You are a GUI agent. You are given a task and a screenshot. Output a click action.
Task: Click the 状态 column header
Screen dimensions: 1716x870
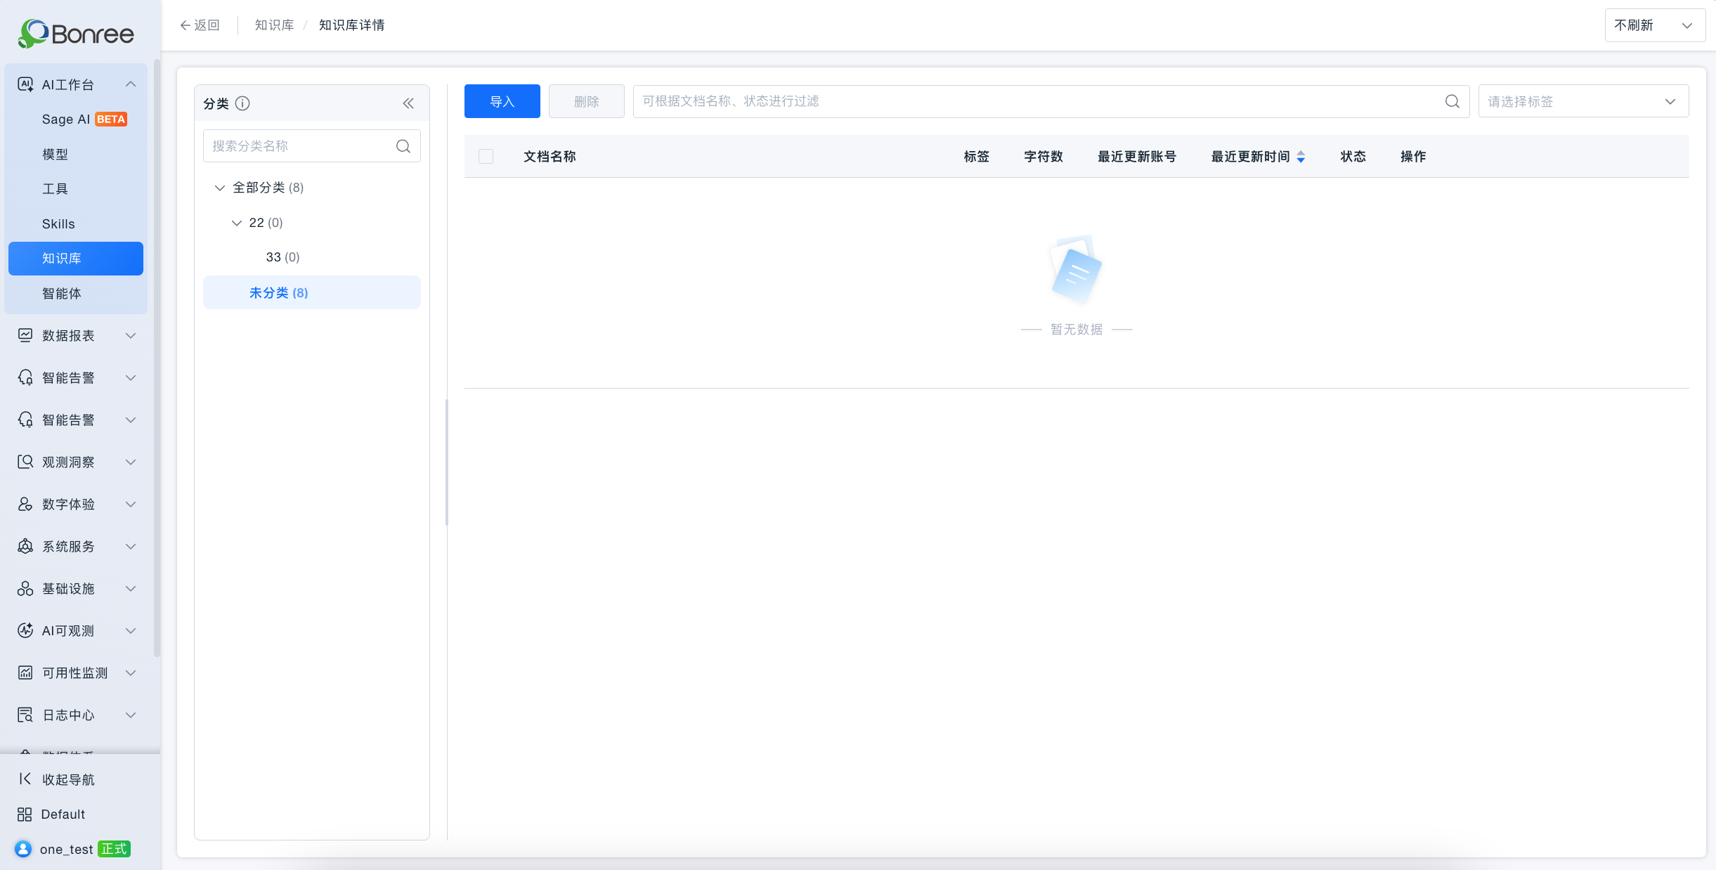click(1353, 157)
